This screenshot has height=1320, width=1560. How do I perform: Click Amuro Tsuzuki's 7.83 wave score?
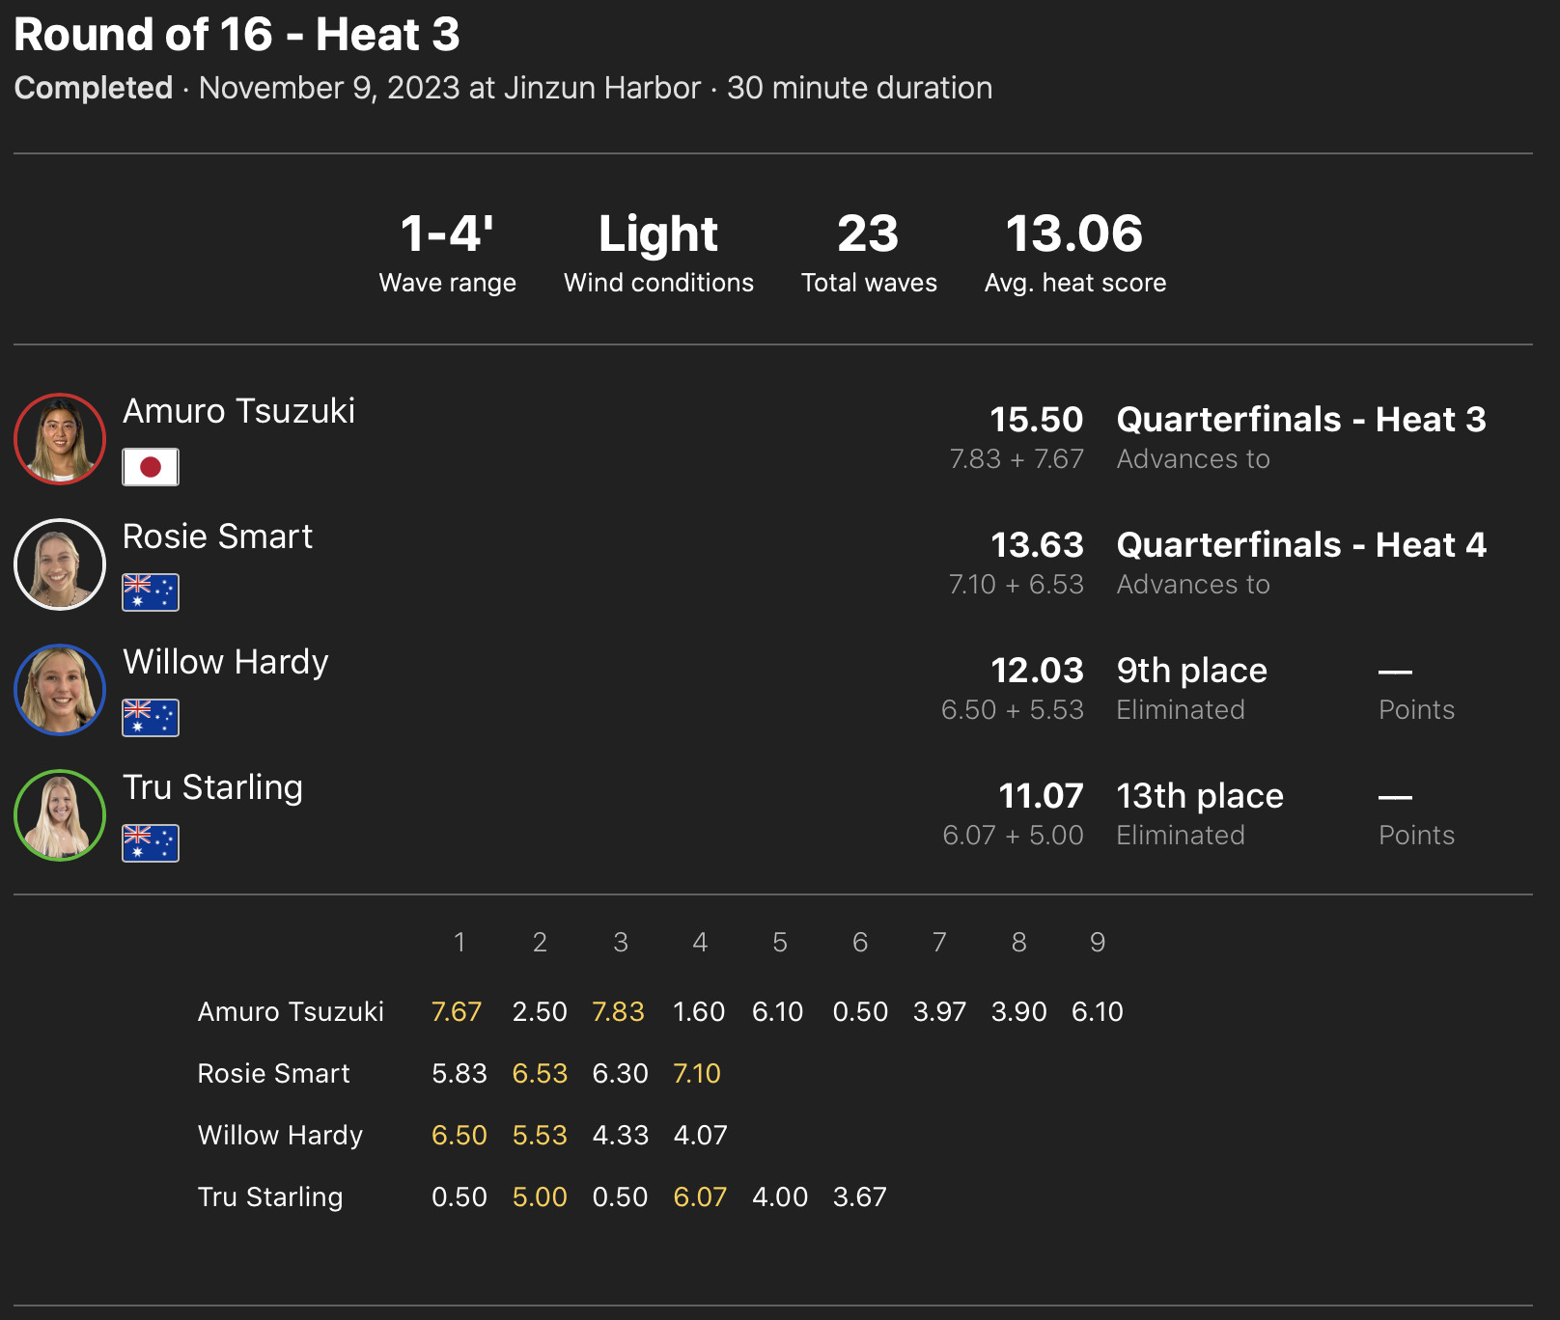618,1011
